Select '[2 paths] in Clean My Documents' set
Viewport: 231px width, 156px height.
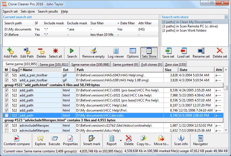[x=195, y=22]
